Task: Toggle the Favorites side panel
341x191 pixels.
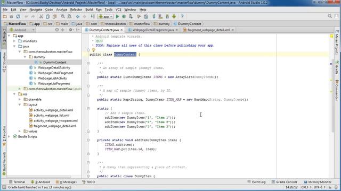Action: 4,136
